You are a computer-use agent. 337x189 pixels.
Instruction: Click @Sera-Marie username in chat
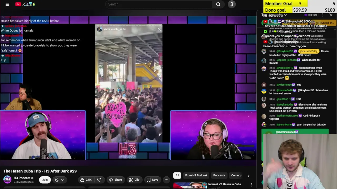[284, 125]
